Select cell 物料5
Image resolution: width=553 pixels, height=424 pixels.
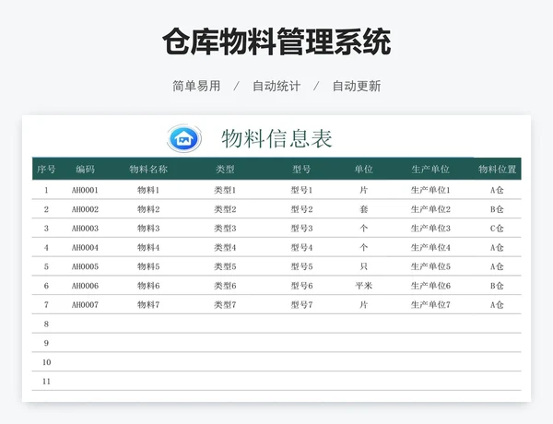click(148, 266)
